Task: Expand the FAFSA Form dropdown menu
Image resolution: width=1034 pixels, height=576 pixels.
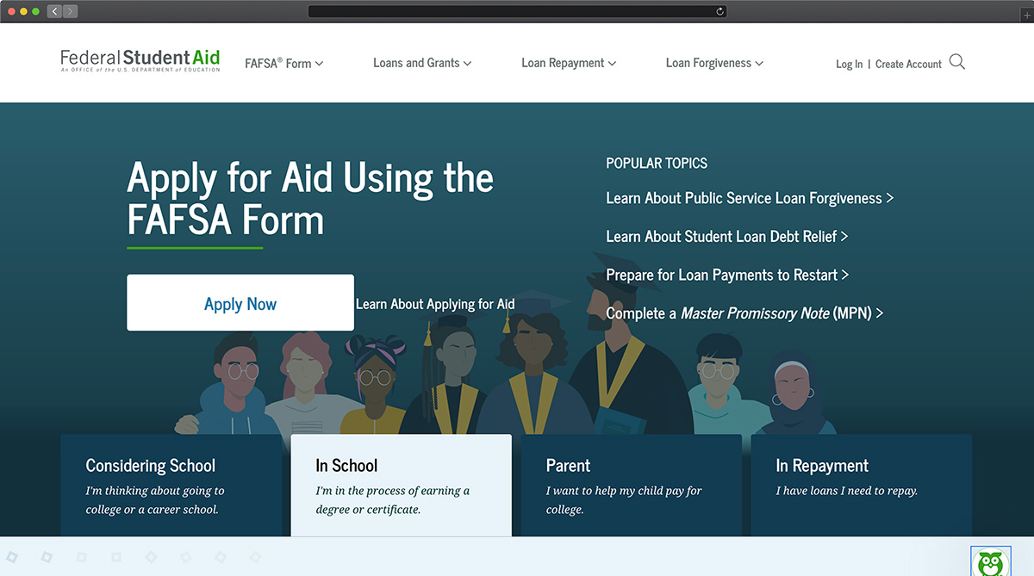Action: (x=283, y=63)
